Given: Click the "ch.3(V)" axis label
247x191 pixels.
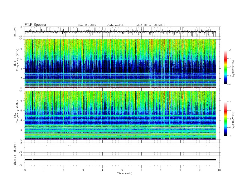Looking at the screenshot, I should point(15,148).
